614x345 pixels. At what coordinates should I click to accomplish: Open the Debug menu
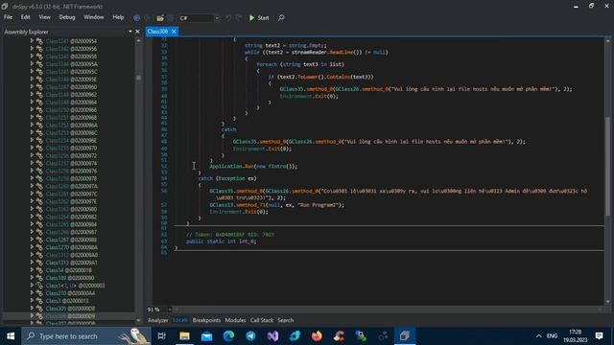67,17
